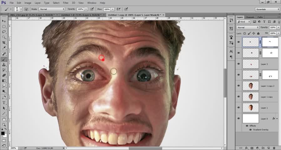Select the Elliptical Marquee tool

pyautogui.click(x=4, y=27)
